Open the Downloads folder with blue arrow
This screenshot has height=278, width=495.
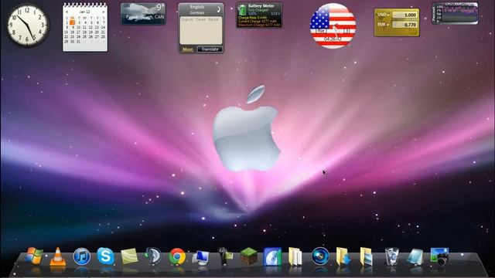tap(343, 256)
